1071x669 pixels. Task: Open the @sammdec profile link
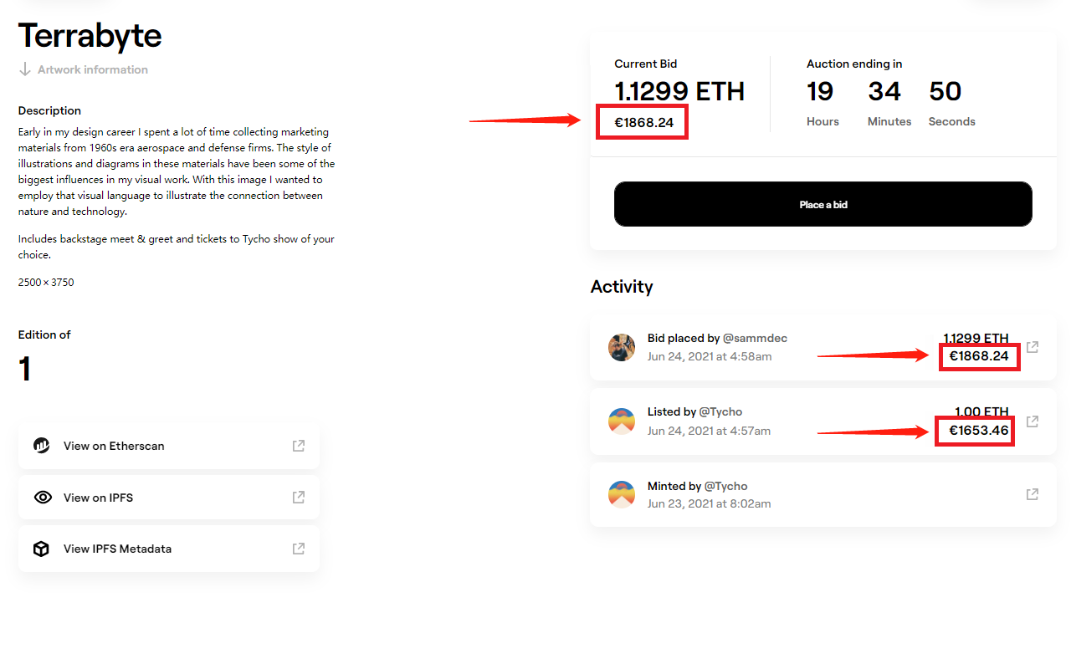(755, 338)
